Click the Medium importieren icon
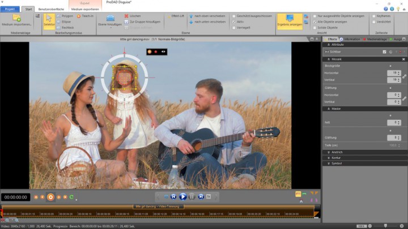This screenshot has height=229, width=408. (16, 19)
